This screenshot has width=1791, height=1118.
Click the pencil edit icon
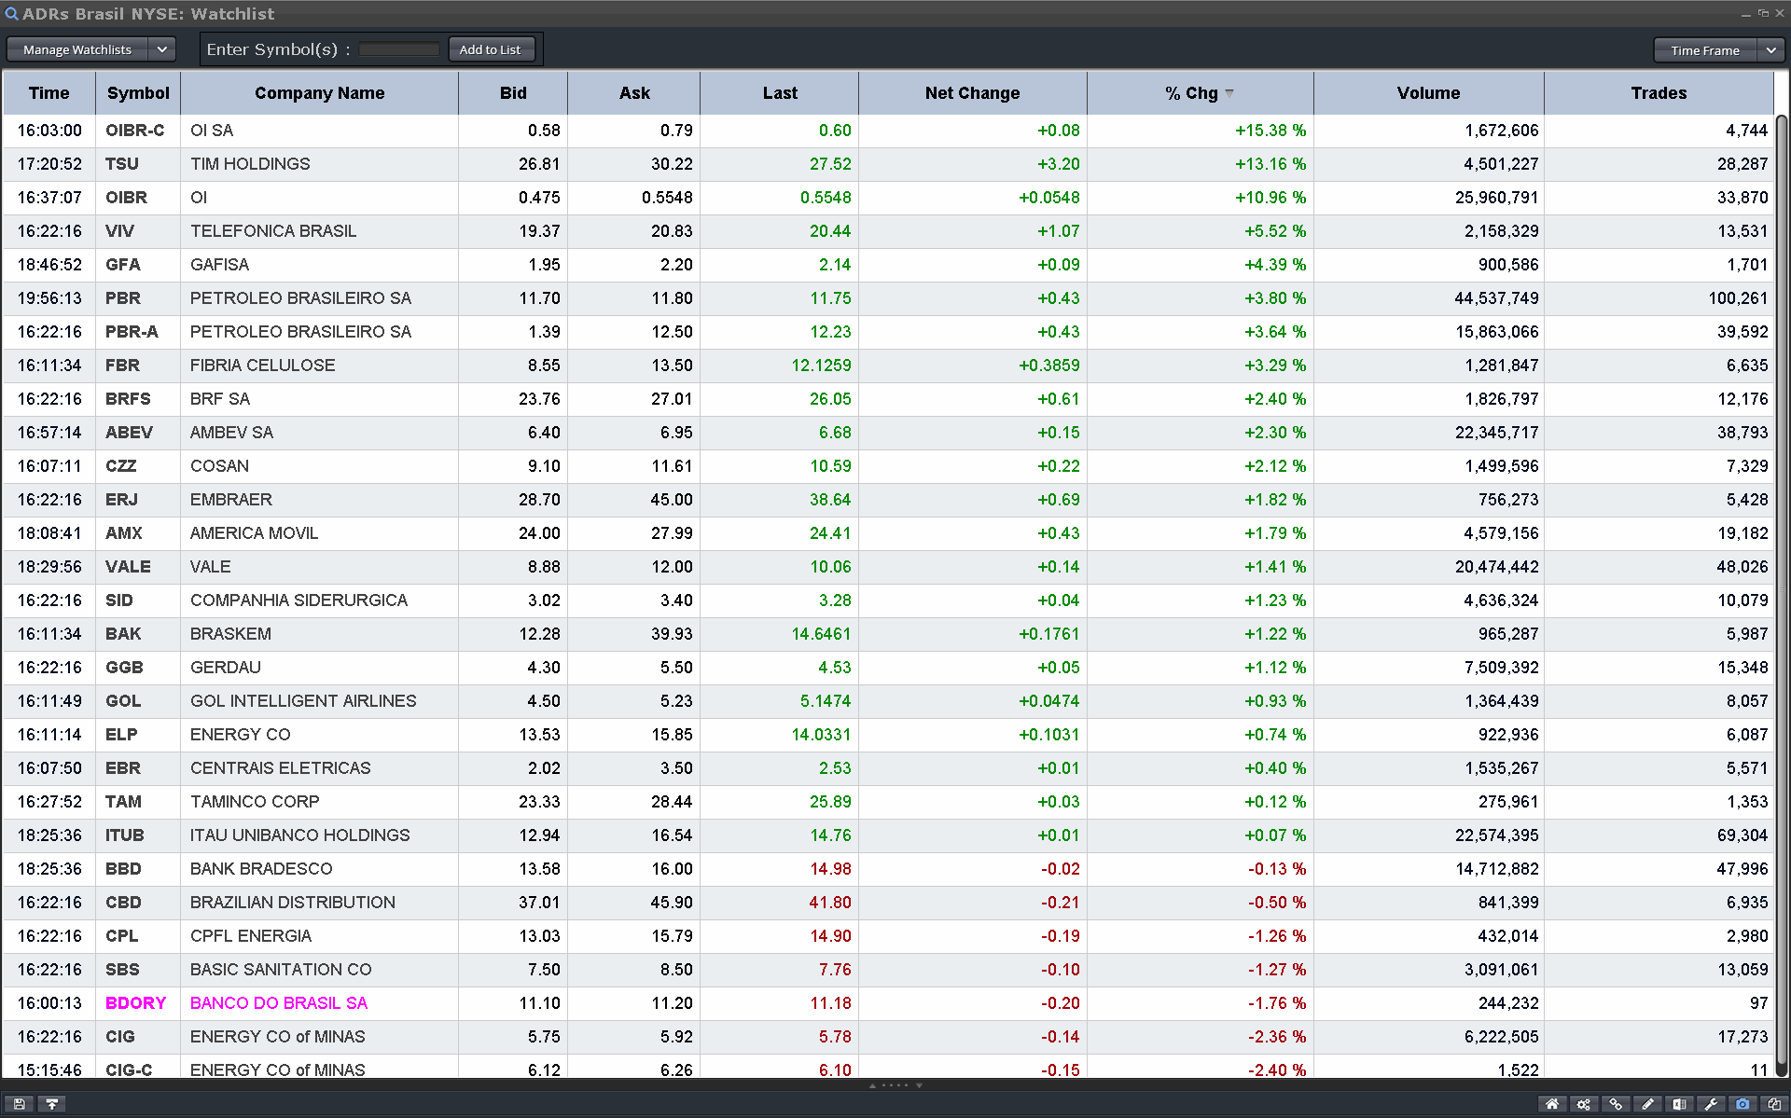pos(1647,1104)
